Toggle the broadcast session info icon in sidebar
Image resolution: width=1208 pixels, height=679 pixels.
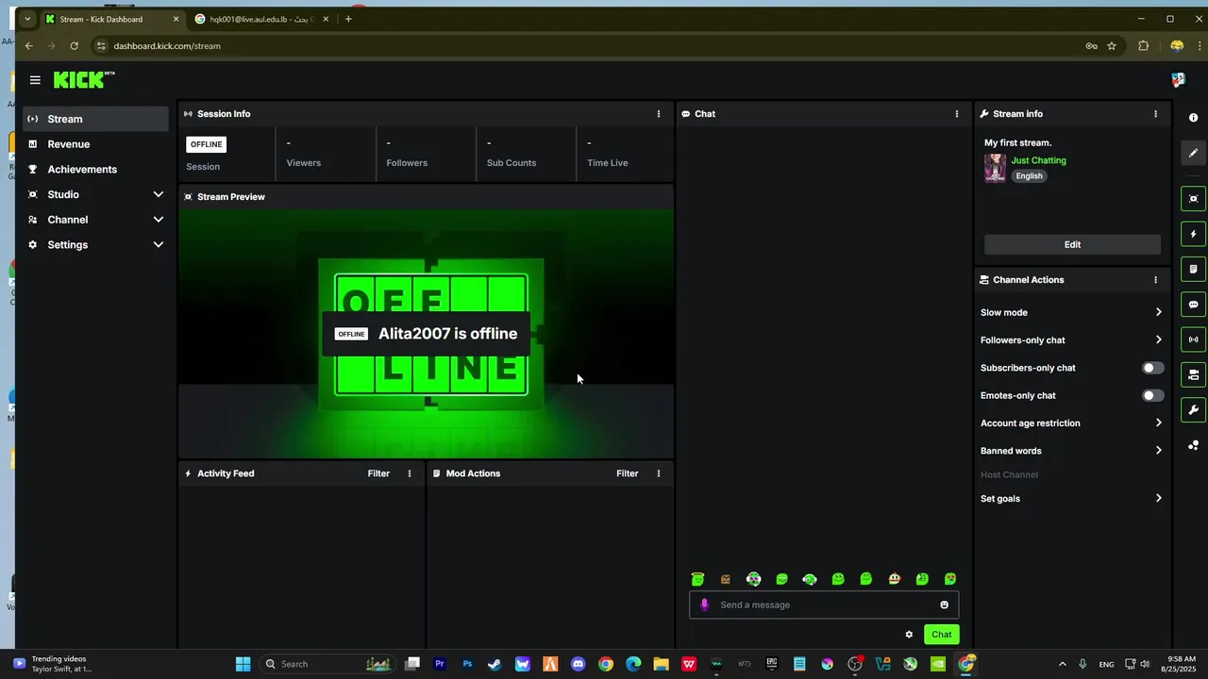1193,339
